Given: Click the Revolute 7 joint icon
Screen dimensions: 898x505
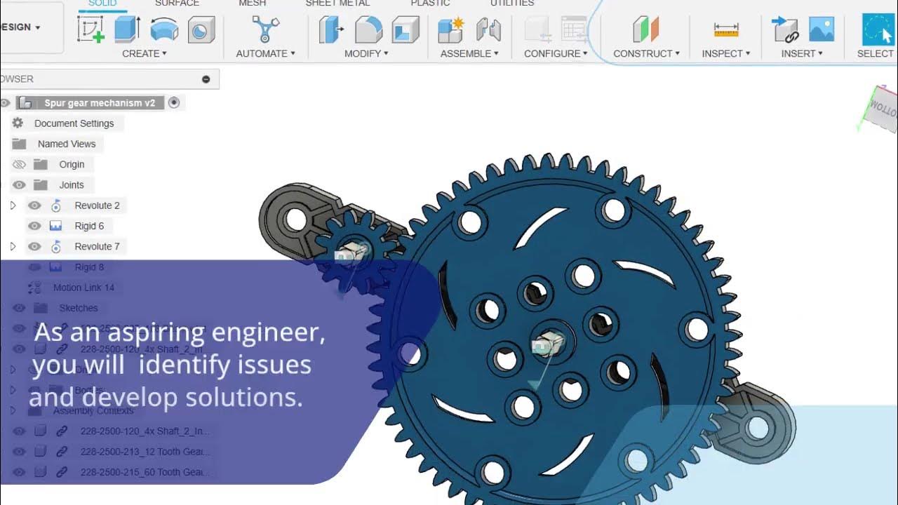Looking at the screenshot, I should pyautogui.click(x=56, y=246).
